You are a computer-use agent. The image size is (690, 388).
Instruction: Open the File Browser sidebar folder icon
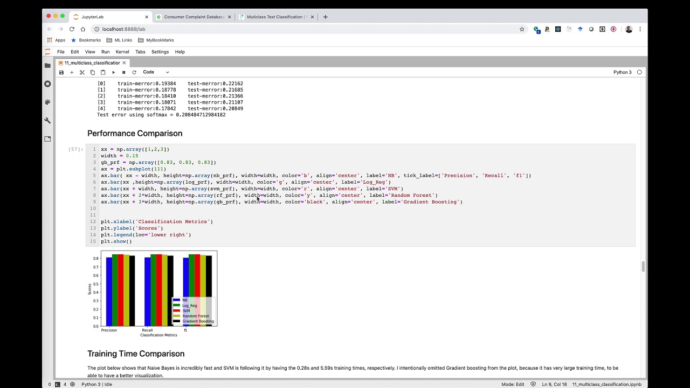point(47,65)
